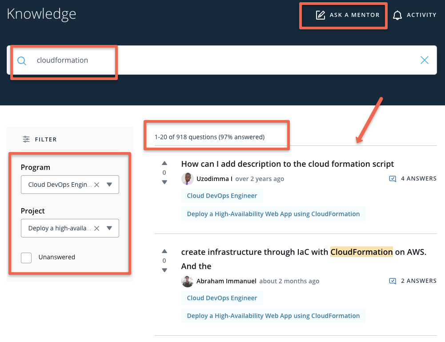Select ACTIVITY in the top navigation

(421, 15)
